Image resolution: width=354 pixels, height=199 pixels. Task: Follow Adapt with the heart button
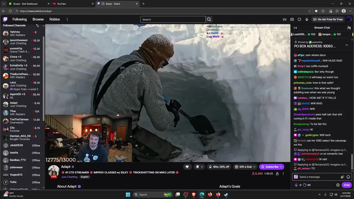click(x=187, y=167)
